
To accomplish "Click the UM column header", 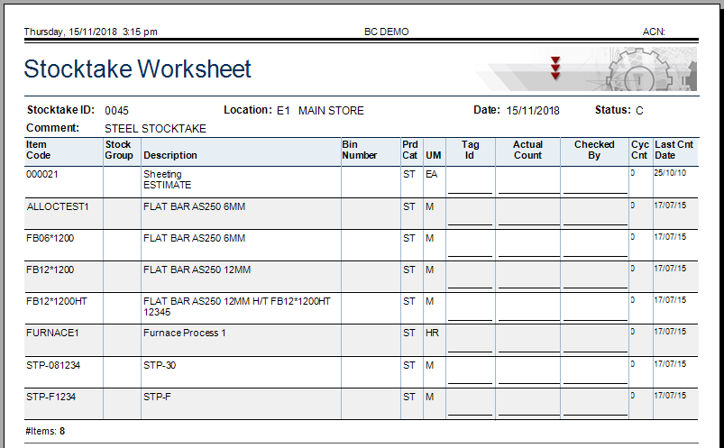I will click(x=433, y=155).
